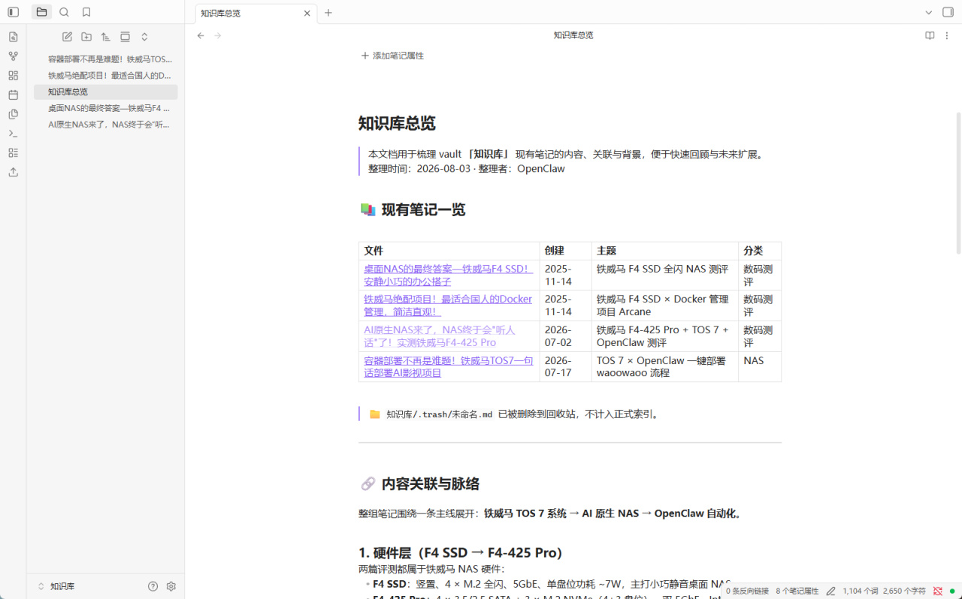Open daily note calendar ribbon icon
The width and height of the screenshot is (962, 599).
(x=13, y=95)
